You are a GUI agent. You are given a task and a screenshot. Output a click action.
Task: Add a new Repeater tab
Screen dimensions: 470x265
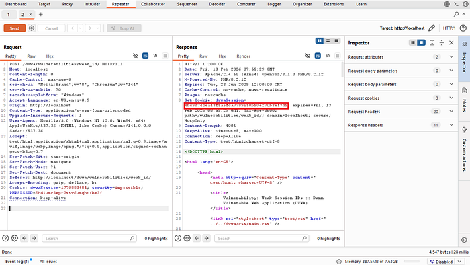[x=41, y=14]
